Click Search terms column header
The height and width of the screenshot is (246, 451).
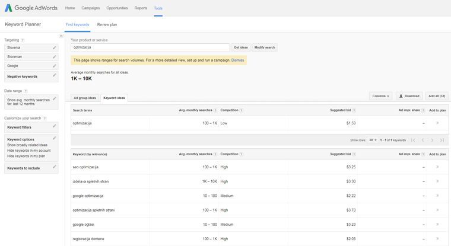coord(82,110)
